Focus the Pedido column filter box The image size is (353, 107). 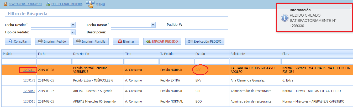[x=19, y=61]
